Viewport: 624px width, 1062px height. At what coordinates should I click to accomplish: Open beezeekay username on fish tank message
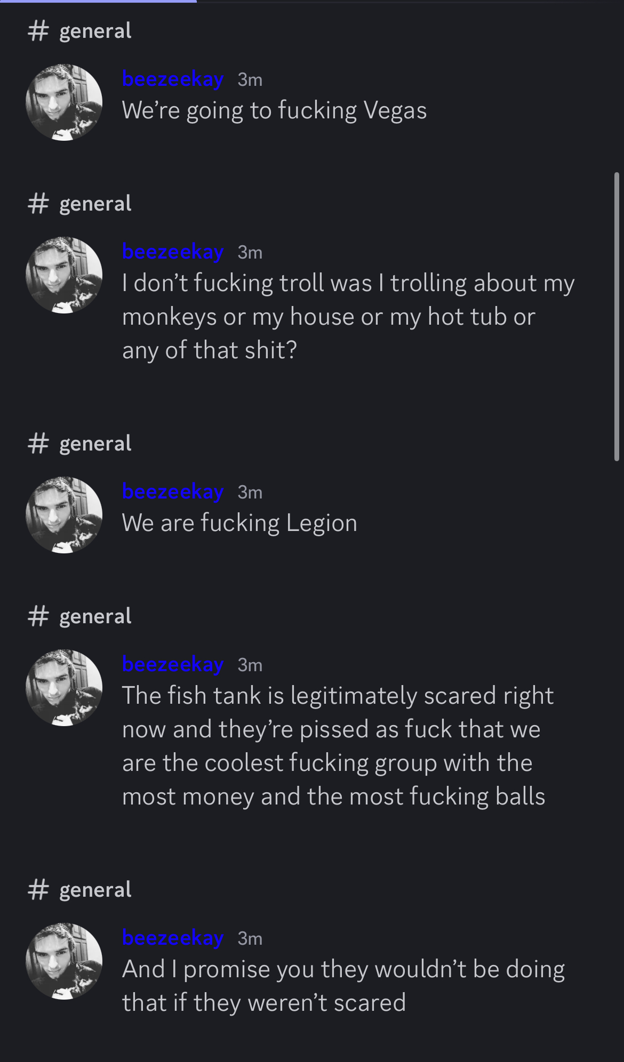[173, 665]
